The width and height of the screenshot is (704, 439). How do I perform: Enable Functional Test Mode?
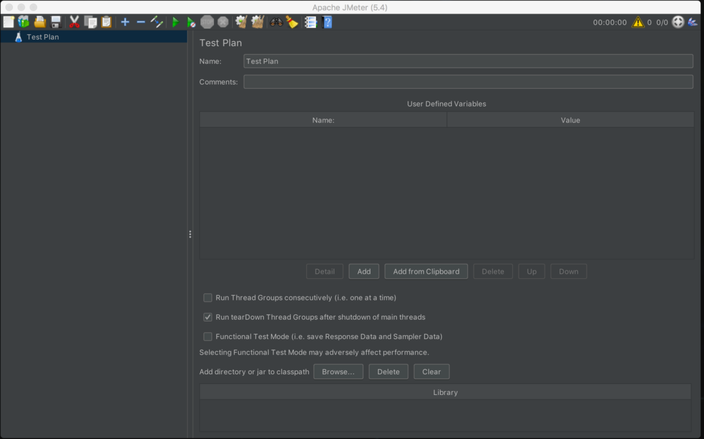208,336
